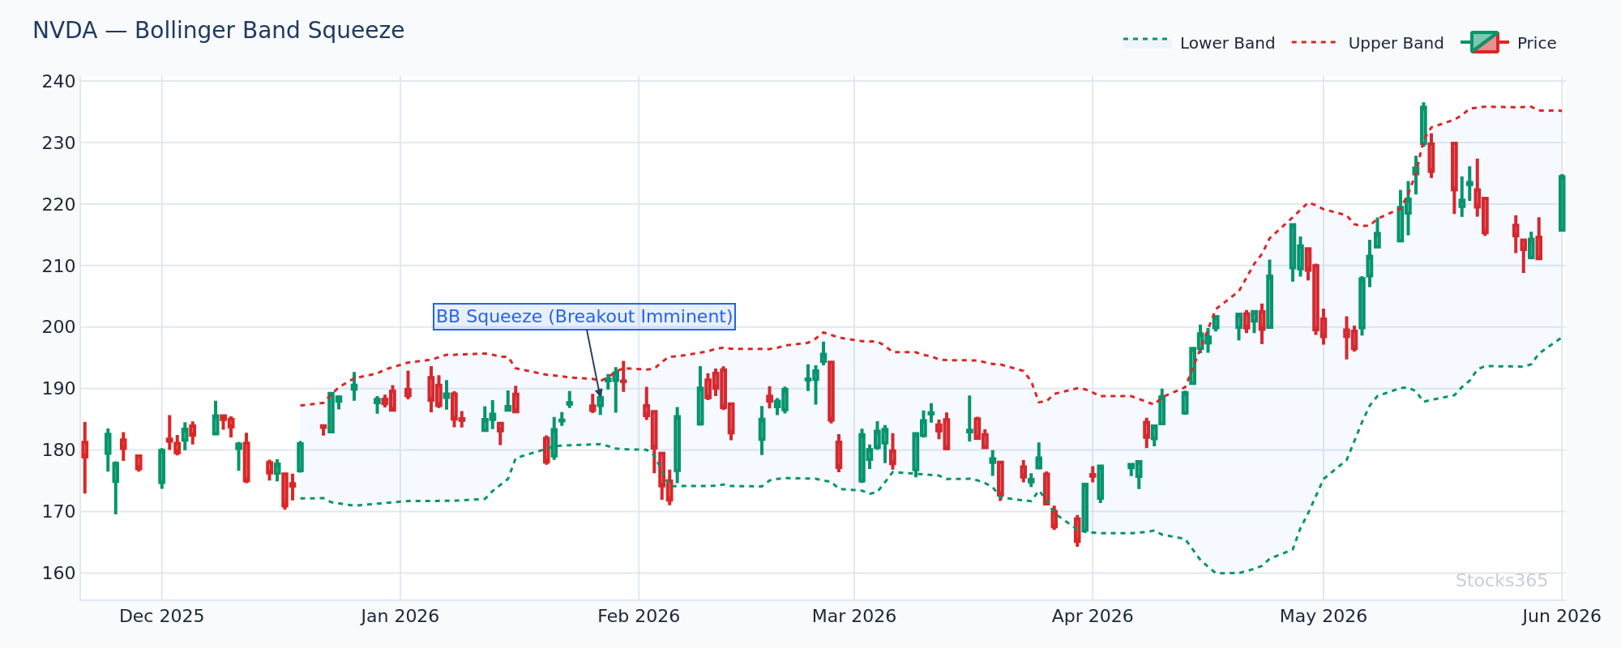This screenshot has width=1621, height=648.
Task: Click the Jun 2026 x-axis label
Action: (1562, 616)
